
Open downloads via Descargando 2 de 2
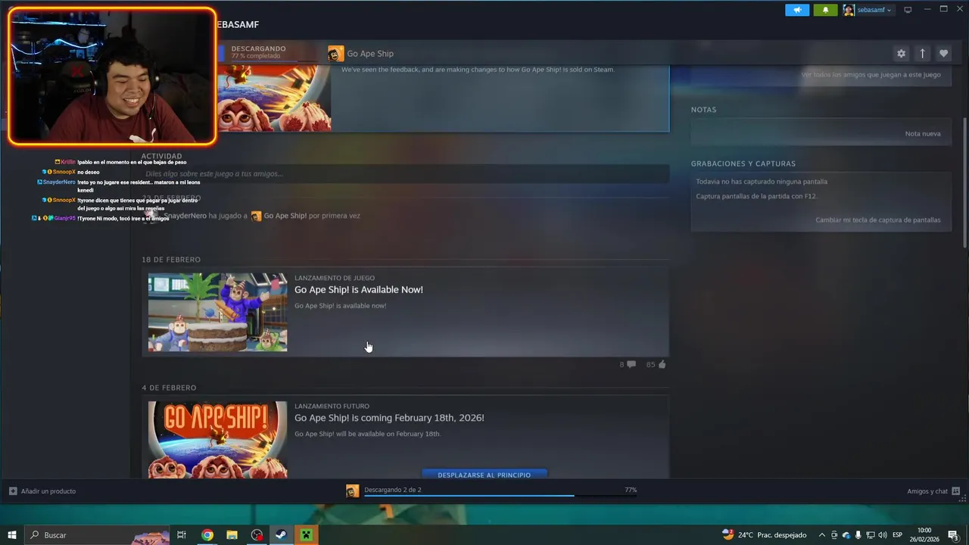393,490
